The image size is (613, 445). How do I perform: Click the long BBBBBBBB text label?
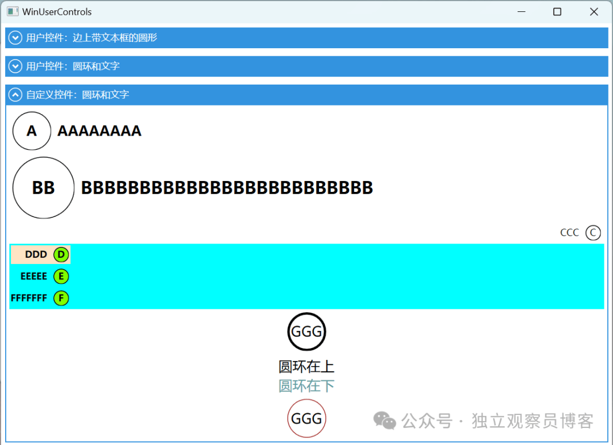pos(226,188)
